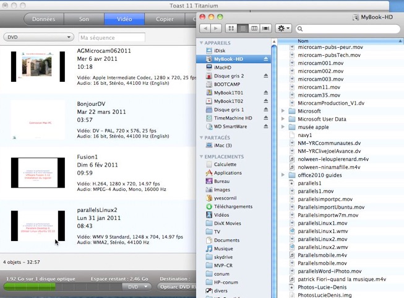
Task: Switch to the Données tab in Toast
Action: tap(43, 19)
